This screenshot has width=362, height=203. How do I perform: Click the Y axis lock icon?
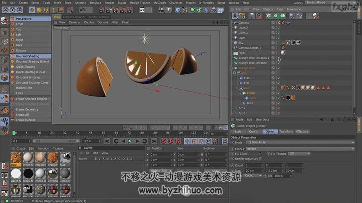(13, 10)
